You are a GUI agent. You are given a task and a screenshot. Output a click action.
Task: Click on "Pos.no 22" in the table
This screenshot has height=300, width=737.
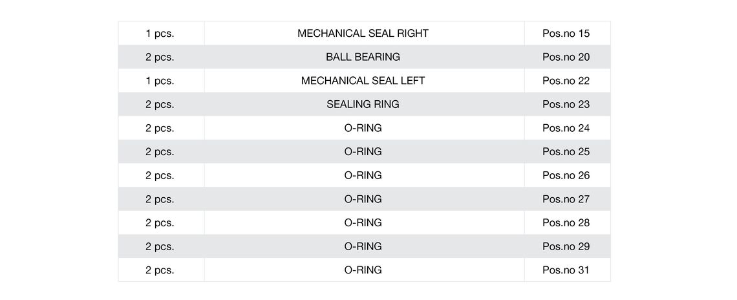566,81
